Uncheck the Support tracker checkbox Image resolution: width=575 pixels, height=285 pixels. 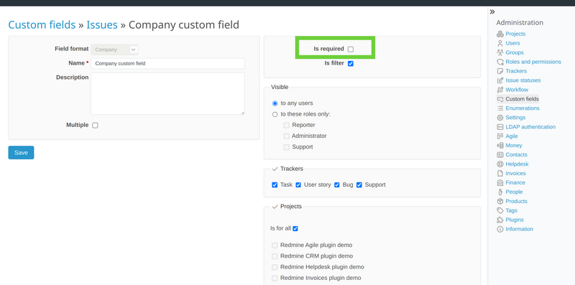click(x=359, y=185)
